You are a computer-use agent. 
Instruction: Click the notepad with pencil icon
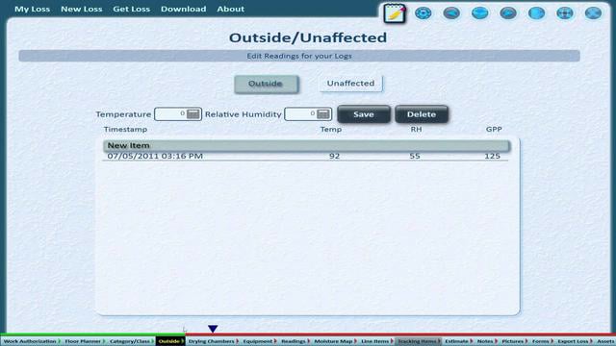point(395,13)
